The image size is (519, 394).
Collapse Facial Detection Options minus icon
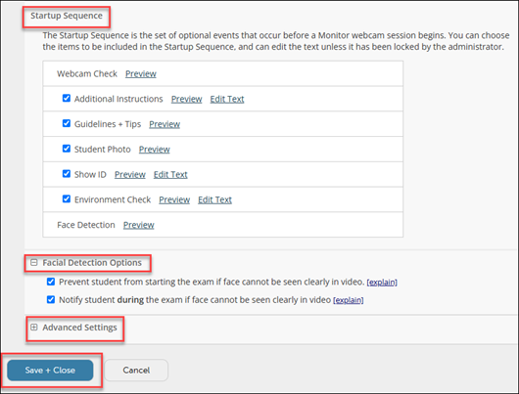coord(33,262)
